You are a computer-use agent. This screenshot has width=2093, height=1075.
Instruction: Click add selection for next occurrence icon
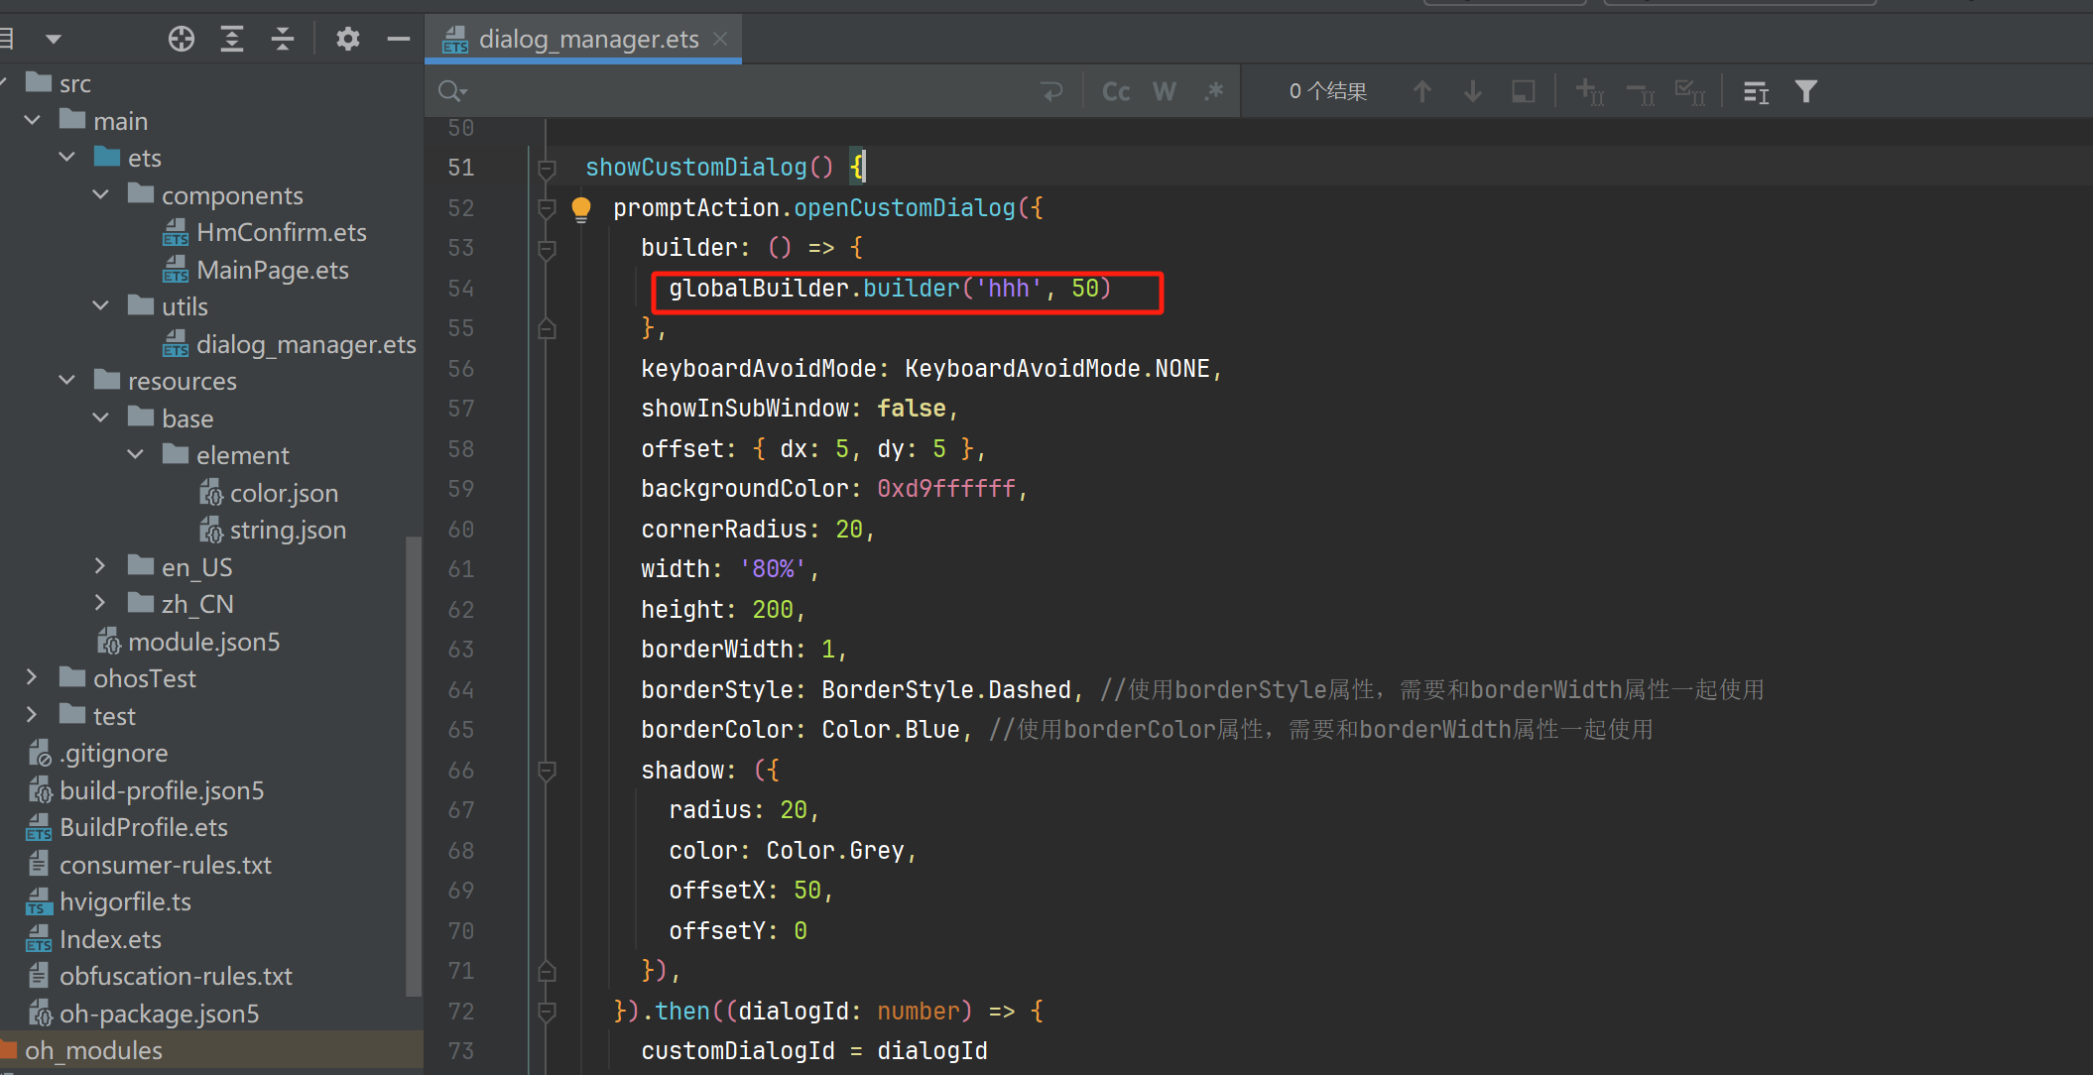[x=1590, y=92]
